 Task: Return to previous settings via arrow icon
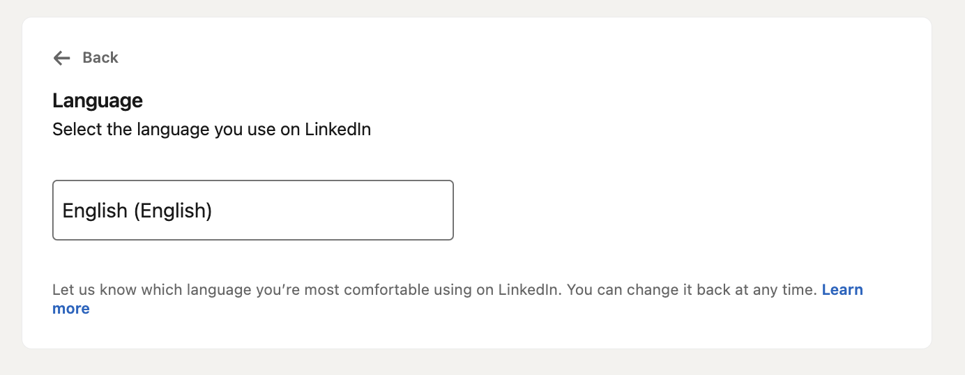pyautogui.click(x=62, y=58)
